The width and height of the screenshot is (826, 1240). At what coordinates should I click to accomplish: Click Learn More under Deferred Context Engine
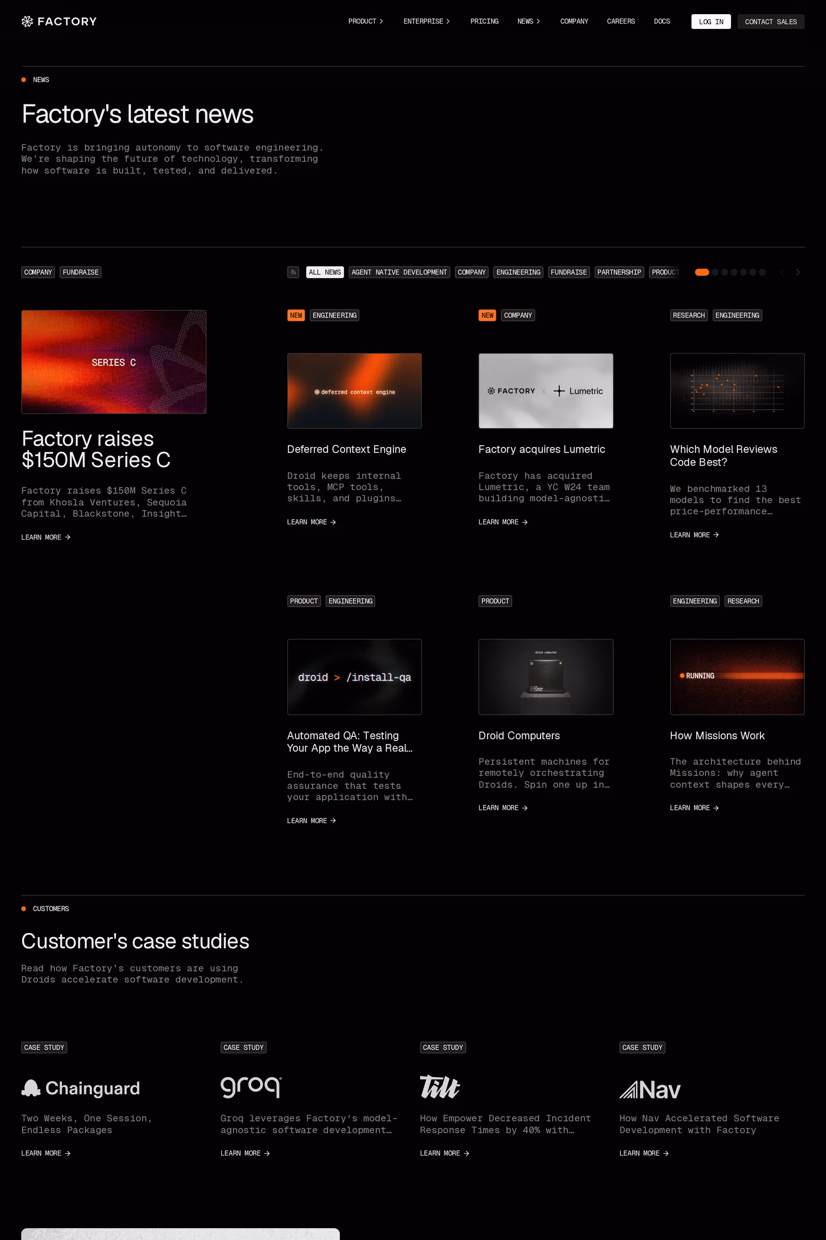[x=312, y=522]
